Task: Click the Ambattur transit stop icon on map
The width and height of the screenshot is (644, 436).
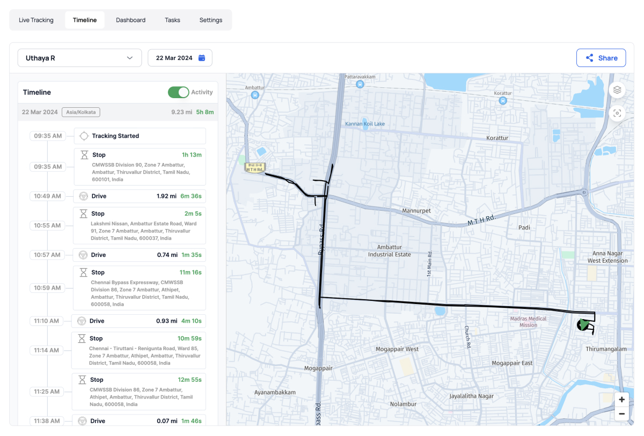Action: [x=254, y=95]
